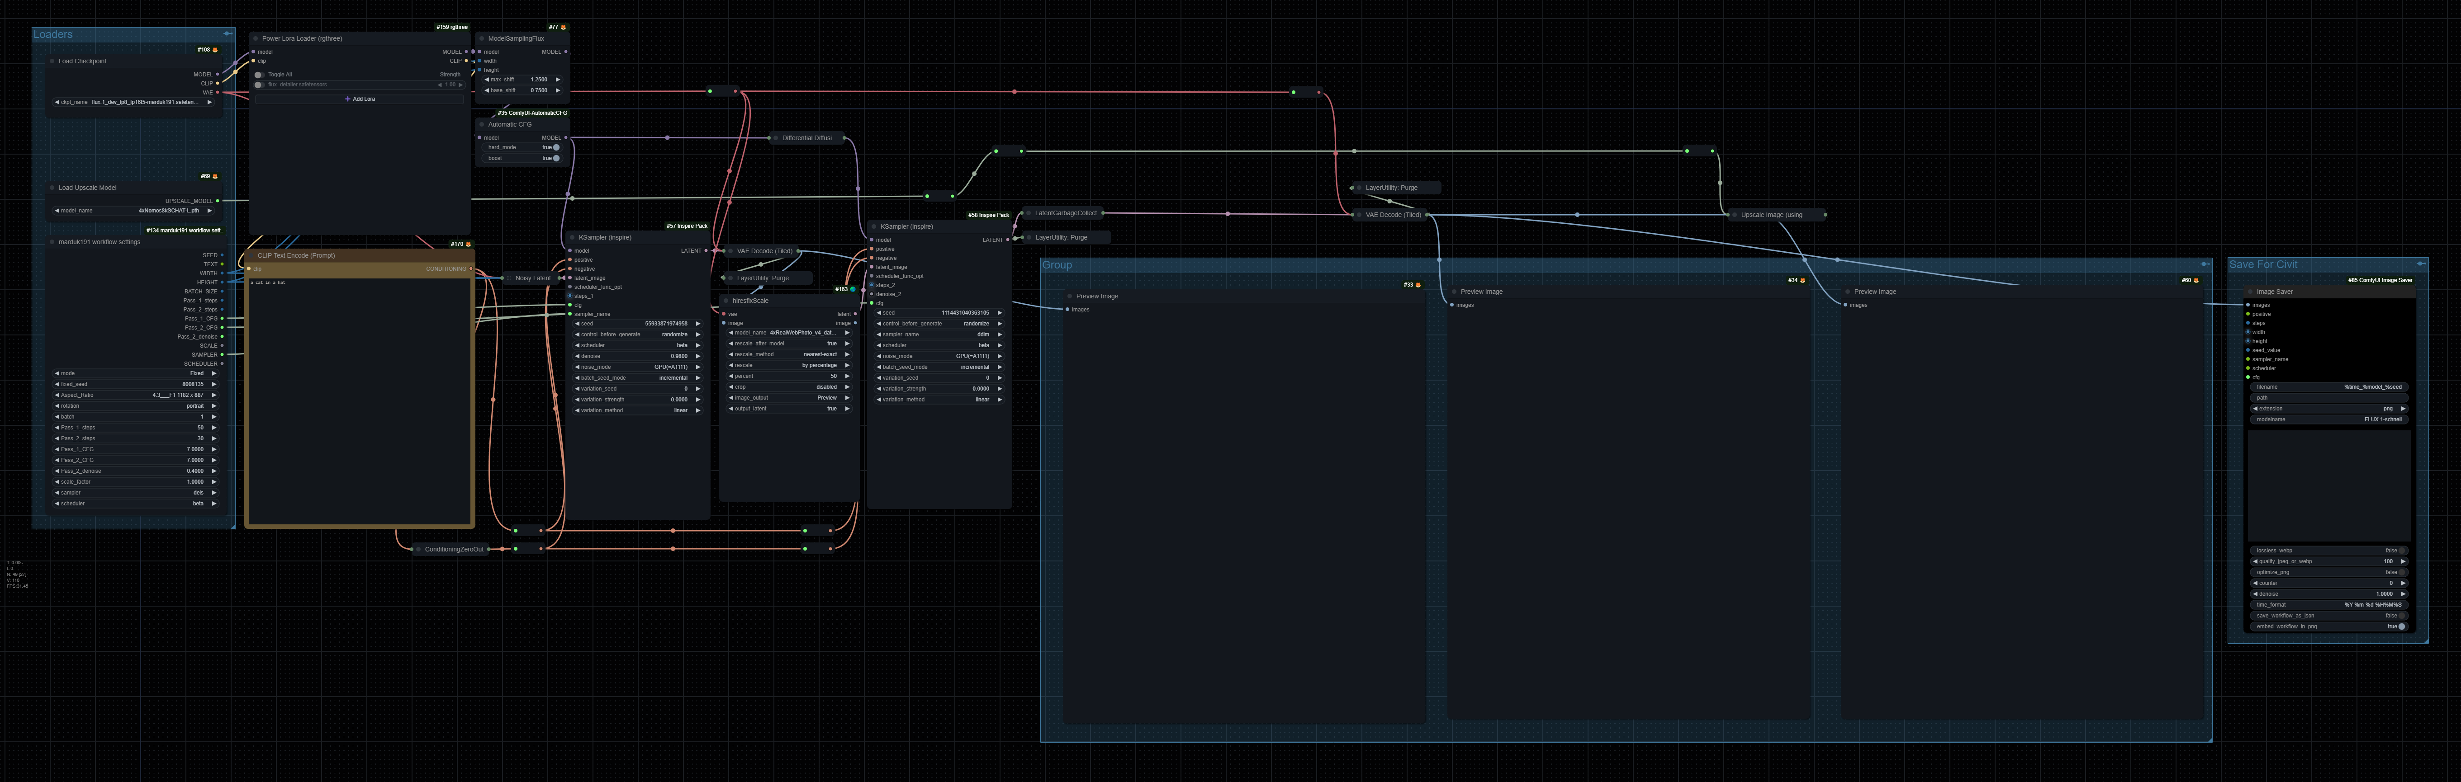Image resolution: width=2461 pixels, height=782 pixels.
Task: Click the fox badge next to #34 Preview Image
Action: point(1803,281)
